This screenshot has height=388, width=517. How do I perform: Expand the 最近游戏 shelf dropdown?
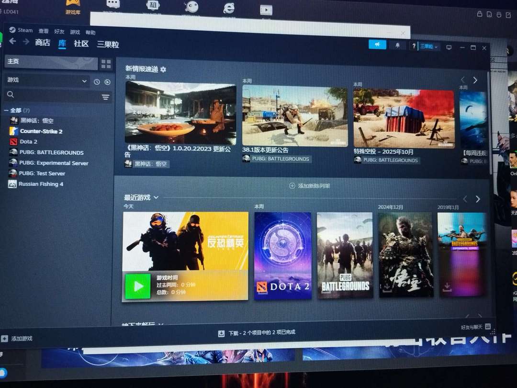coord(156,197)
